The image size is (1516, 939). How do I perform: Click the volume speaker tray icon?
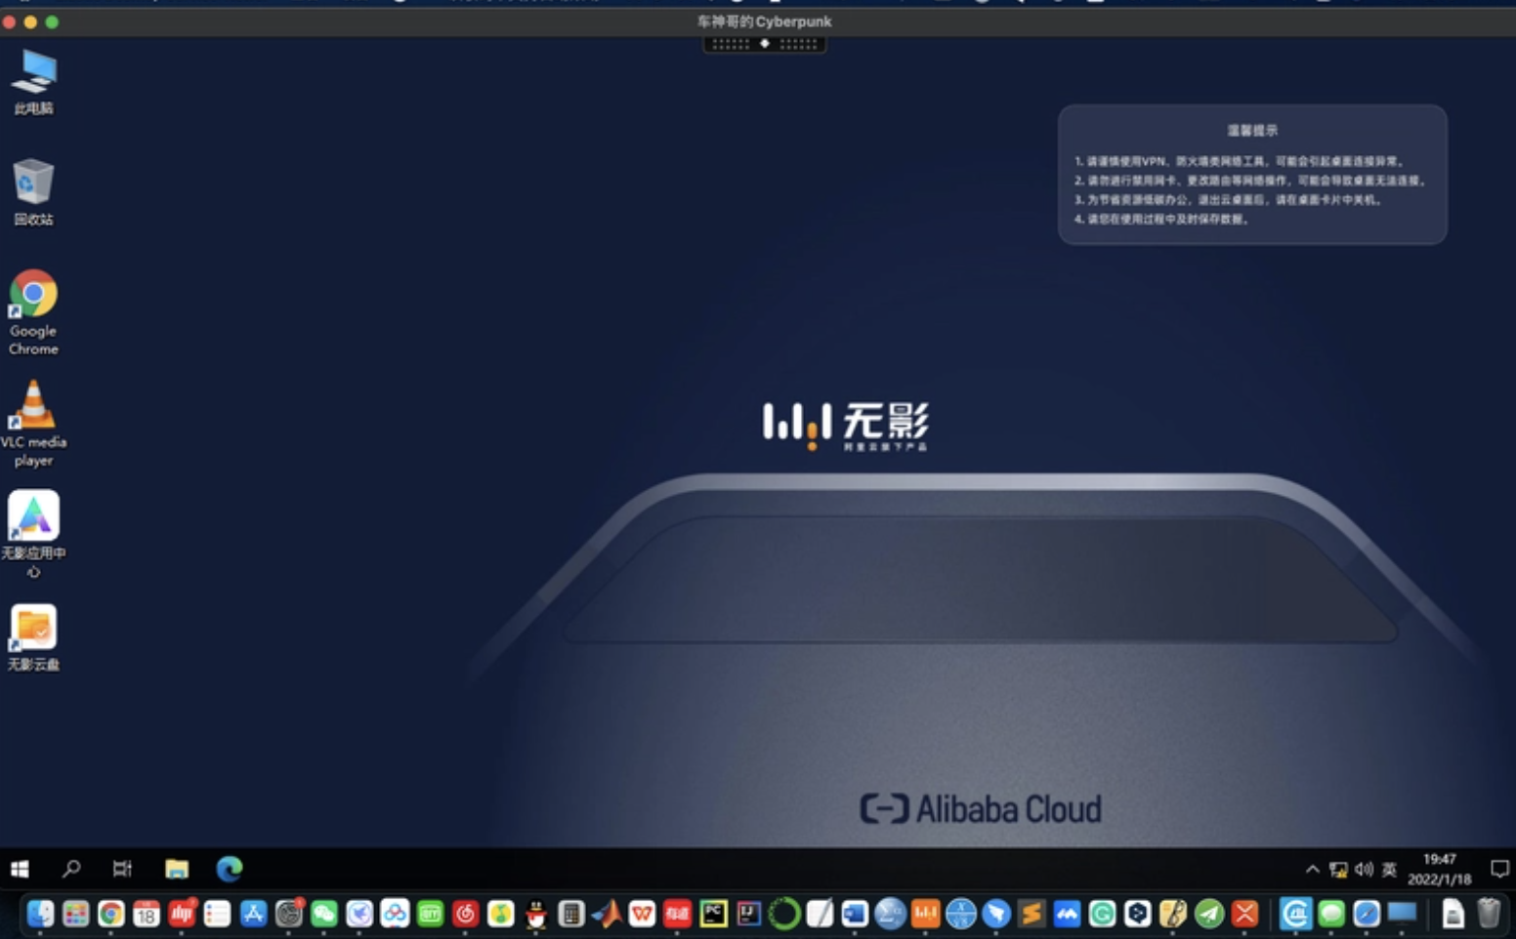[x=1364, y=869]
